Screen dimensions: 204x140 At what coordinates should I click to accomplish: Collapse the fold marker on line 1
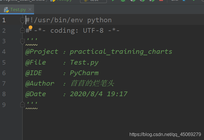(x=22, y=20)
